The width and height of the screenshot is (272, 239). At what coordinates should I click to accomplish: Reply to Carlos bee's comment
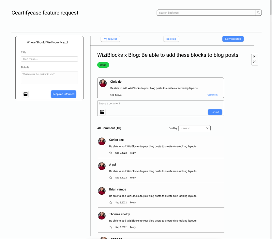[133, 153]
